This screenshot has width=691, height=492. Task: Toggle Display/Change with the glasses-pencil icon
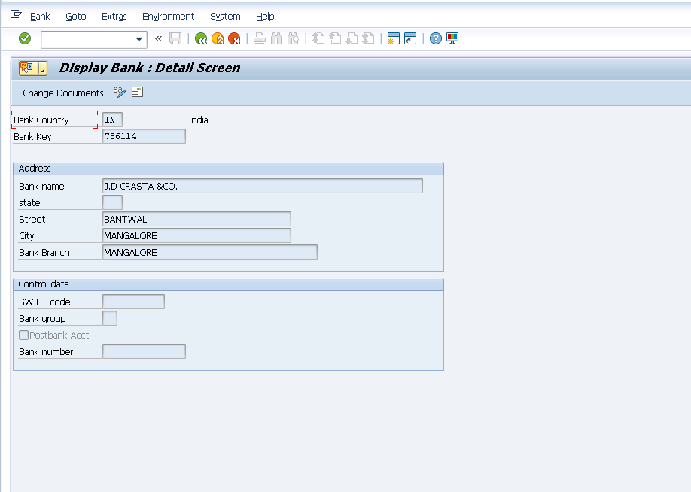[x=119, y=92]
